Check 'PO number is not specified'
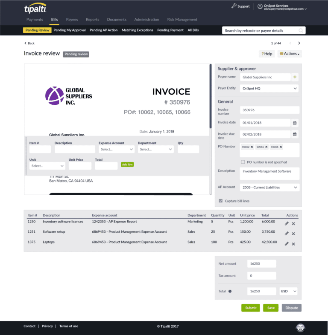The image size is (328, 335). tap(243, 162)
